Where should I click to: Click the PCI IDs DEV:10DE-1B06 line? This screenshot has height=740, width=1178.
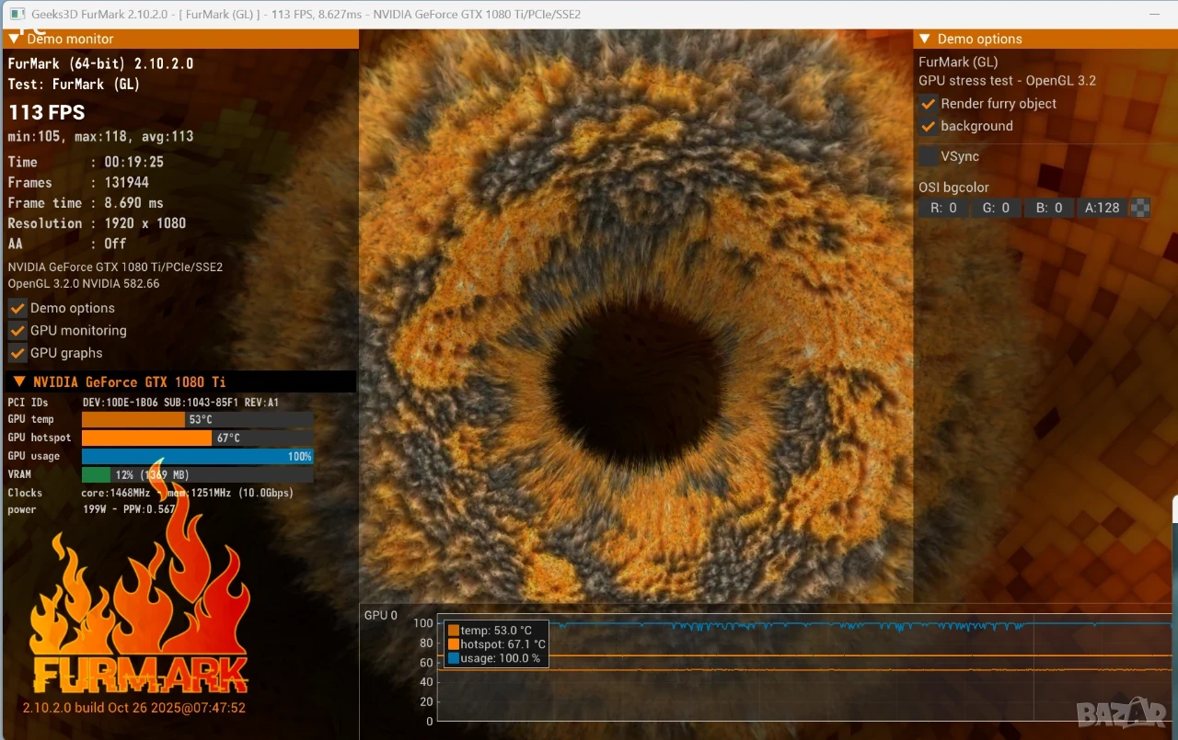tap(143, 403)
